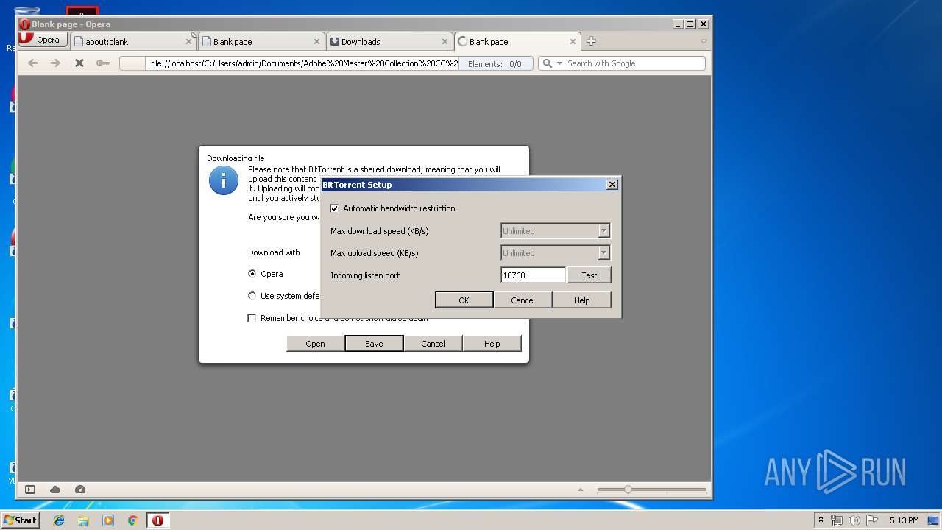Viewport: 942px width, 530px height.
Task: Toggle the panel icon in status bar
Action: pyautogui.click(x=30, y=490)
